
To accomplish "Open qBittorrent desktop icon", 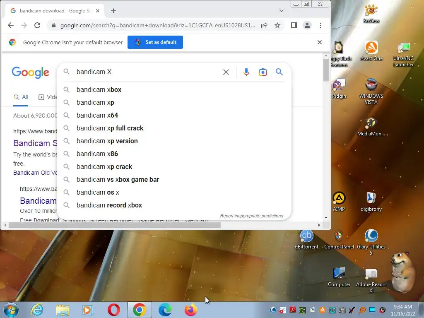I will (x=306, y=240).
